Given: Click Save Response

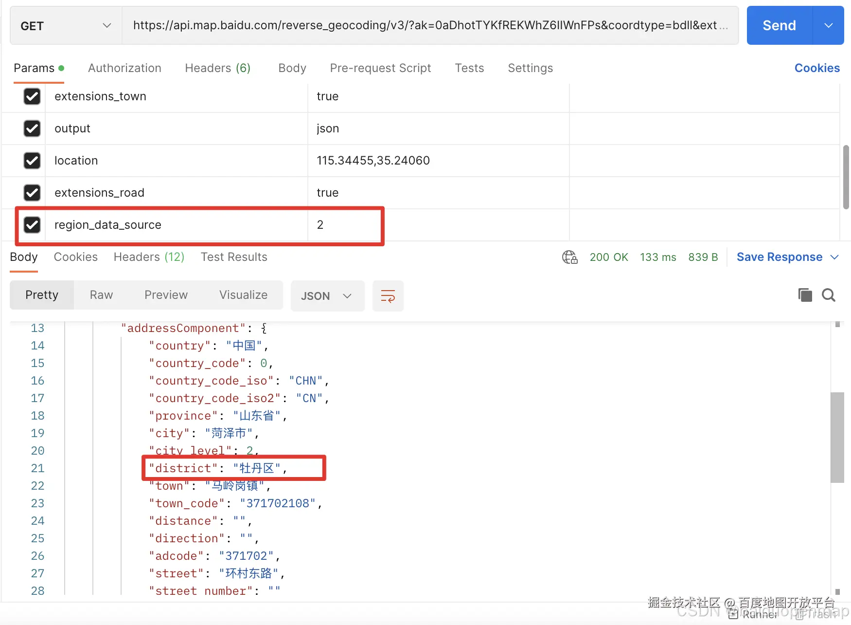Looking at the screenshot, I should [x=780, y=257].
